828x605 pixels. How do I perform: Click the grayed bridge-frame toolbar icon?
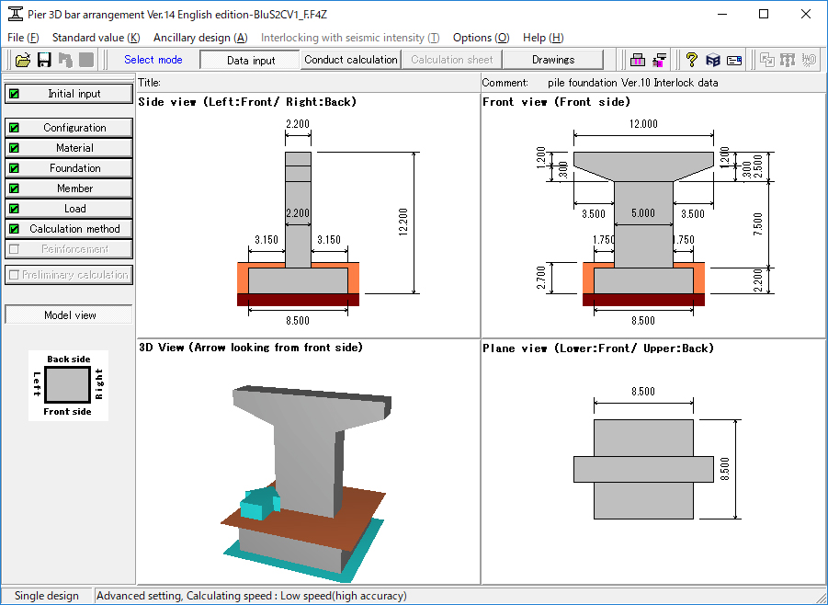pyautogui.click(x=788, y=60)
